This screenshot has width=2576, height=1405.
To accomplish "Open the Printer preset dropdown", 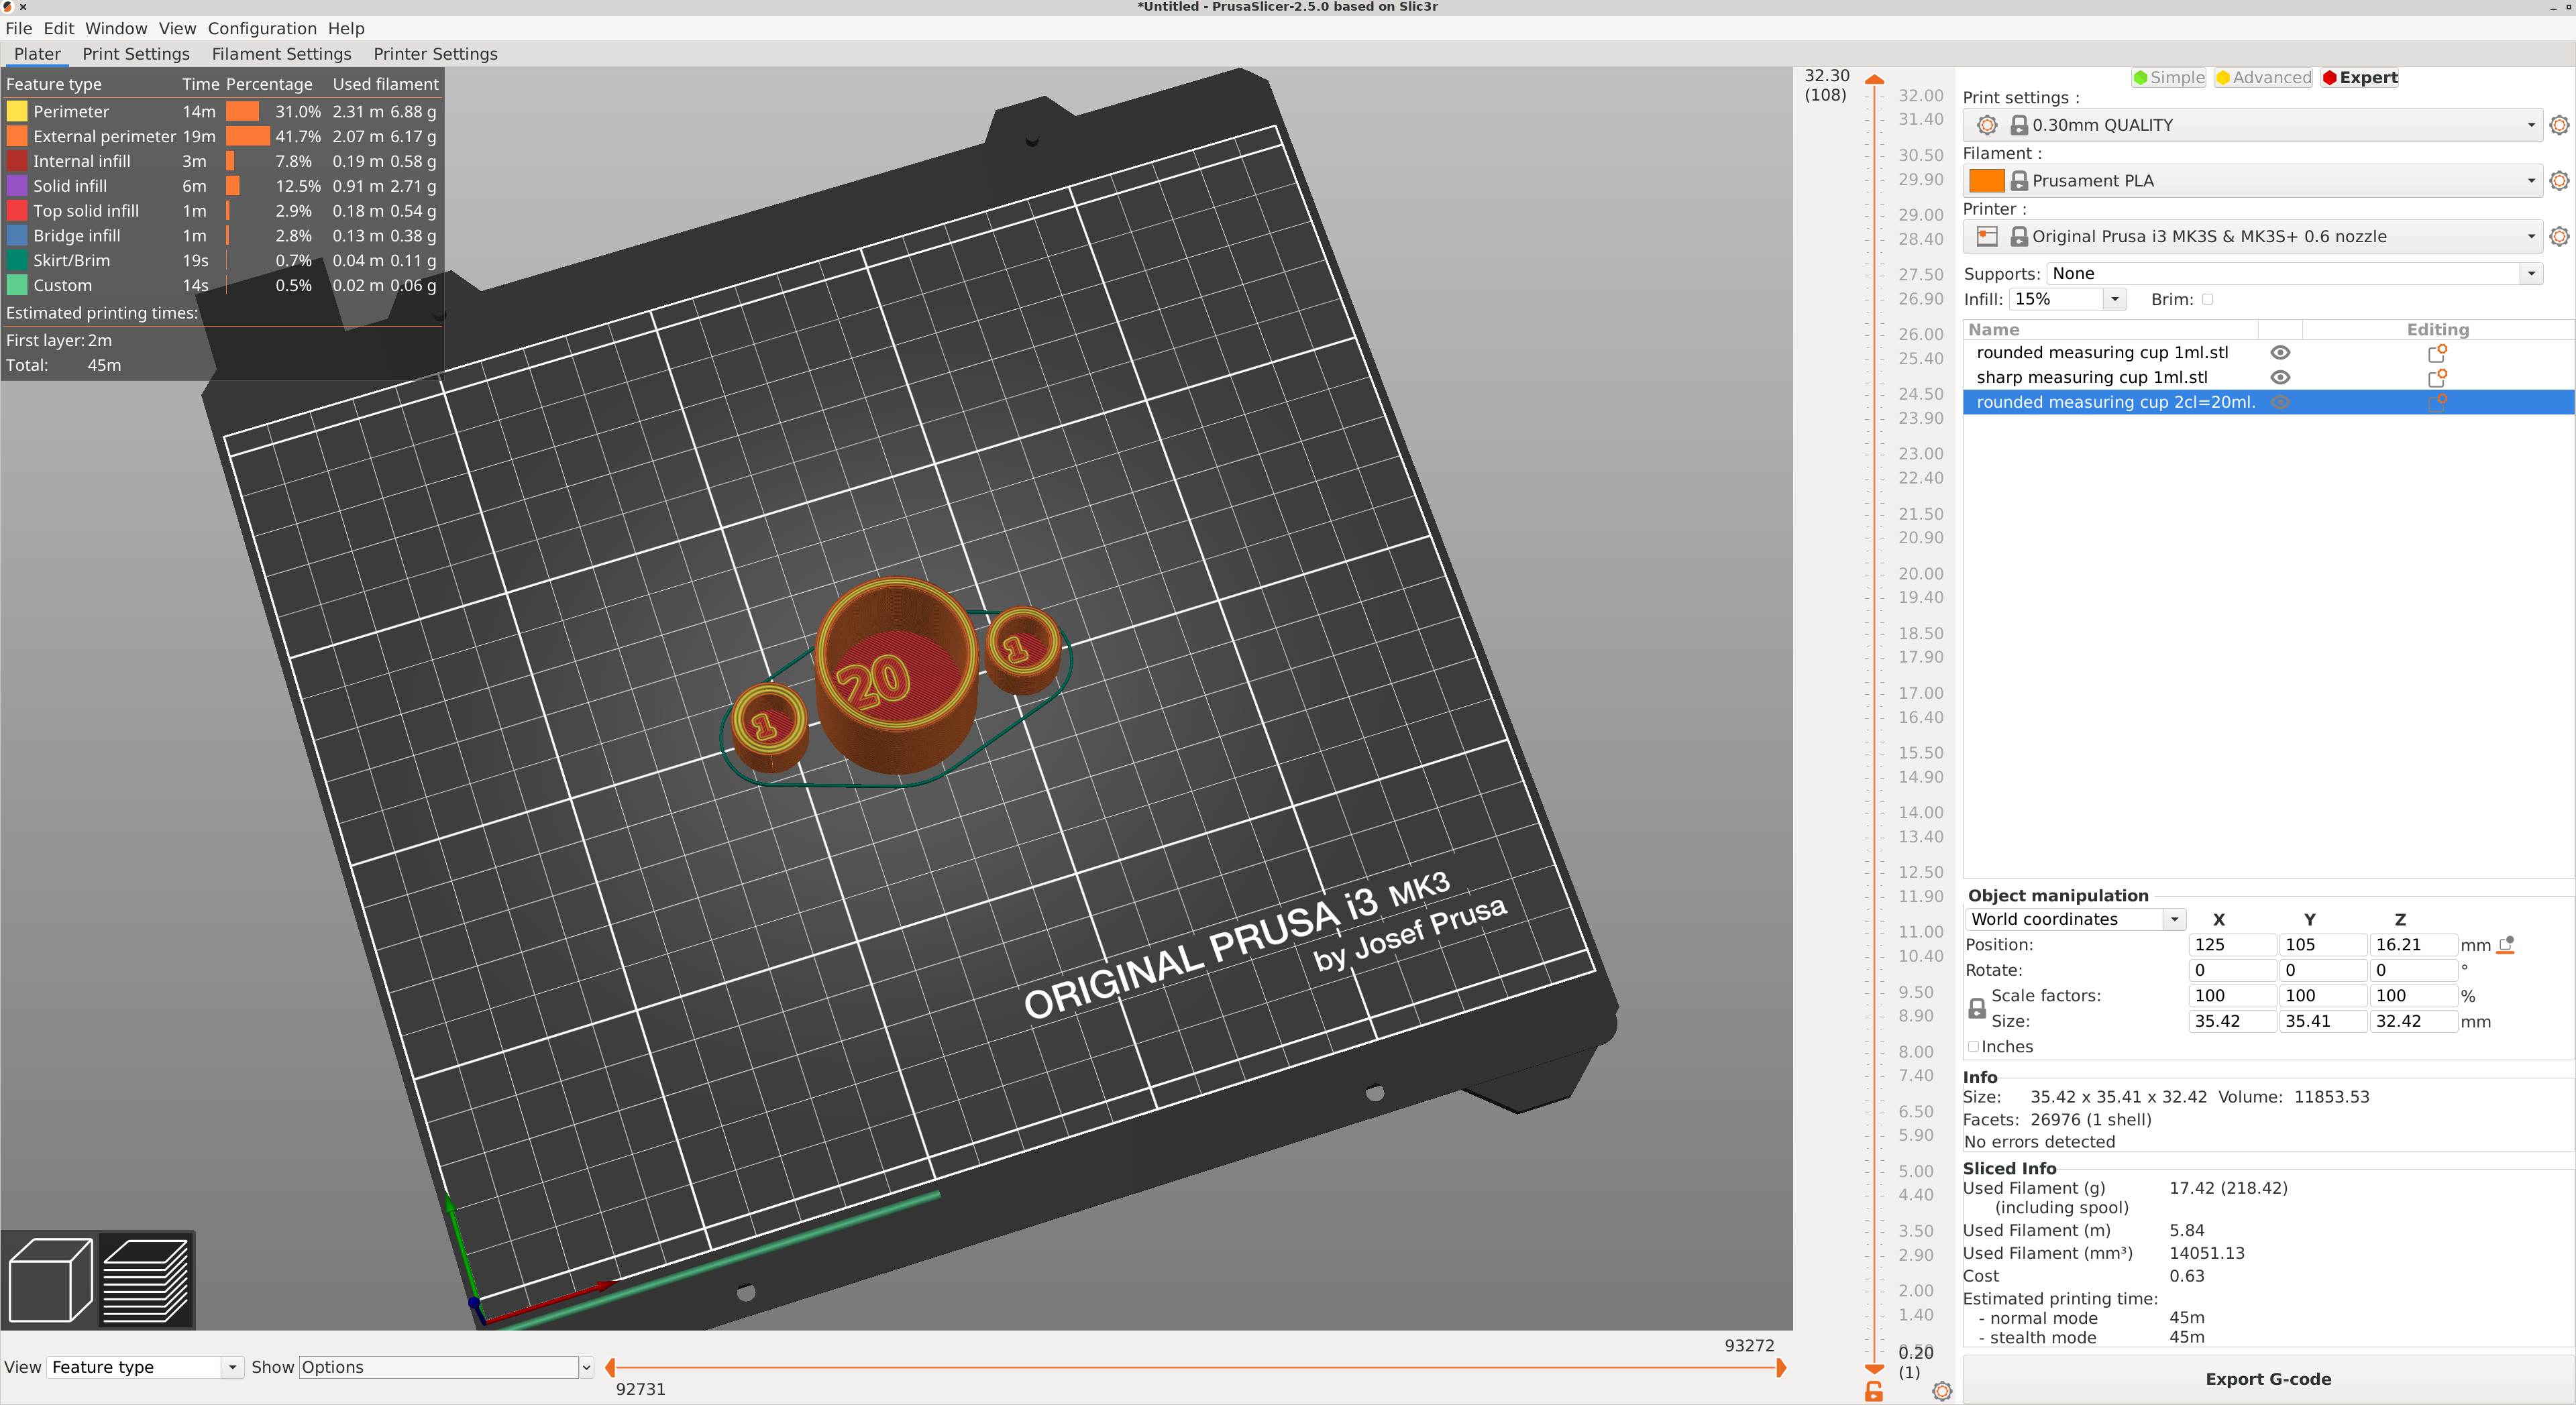I will point(2252,237).
